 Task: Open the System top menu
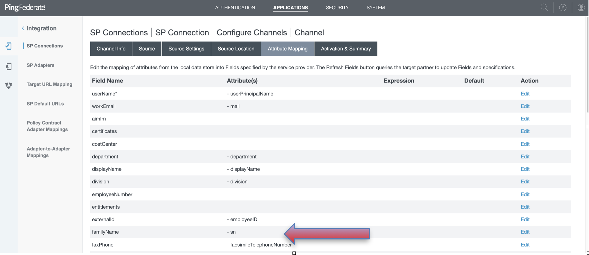[375, 8]
